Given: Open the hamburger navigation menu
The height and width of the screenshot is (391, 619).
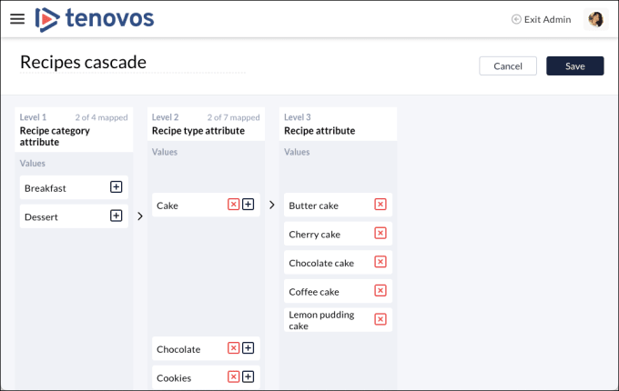Looking at the screenshot, I should click(17, 18).
